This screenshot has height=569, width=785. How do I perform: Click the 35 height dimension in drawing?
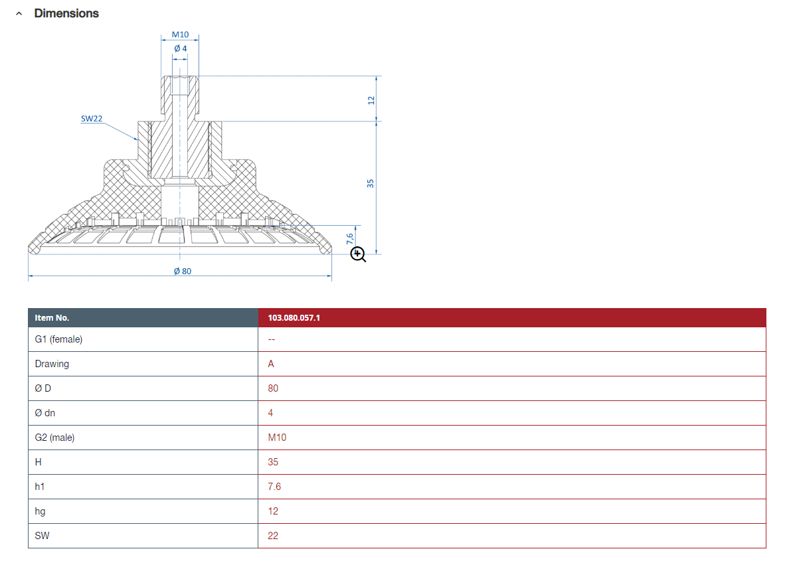[371, 183]
